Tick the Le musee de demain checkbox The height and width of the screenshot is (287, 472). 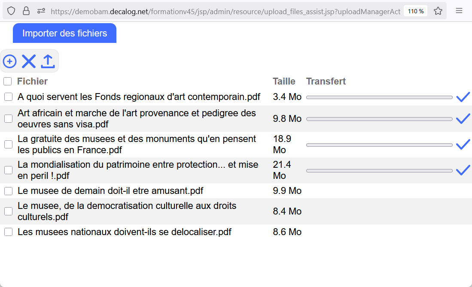(x=8, y=191)
